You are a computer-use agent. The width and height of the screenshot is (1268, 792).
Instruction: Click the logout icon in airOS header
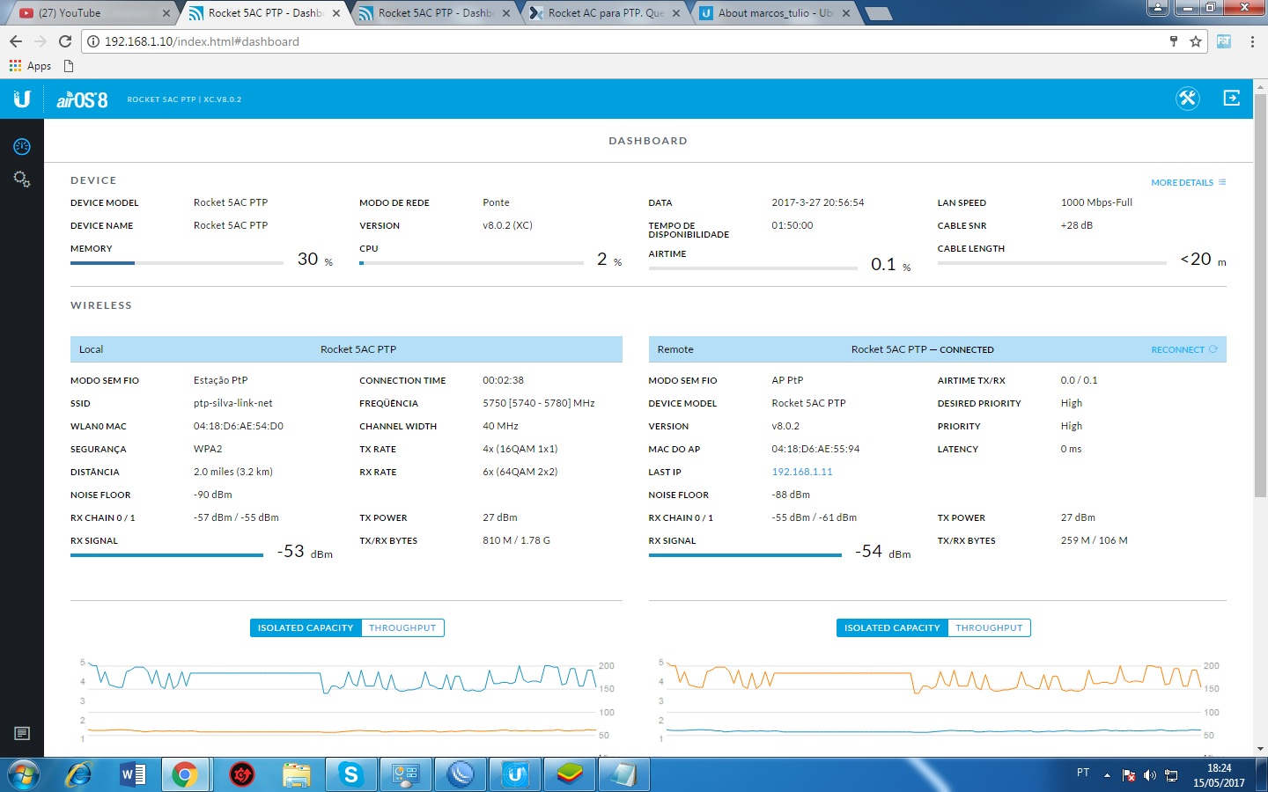[1232, 98]
